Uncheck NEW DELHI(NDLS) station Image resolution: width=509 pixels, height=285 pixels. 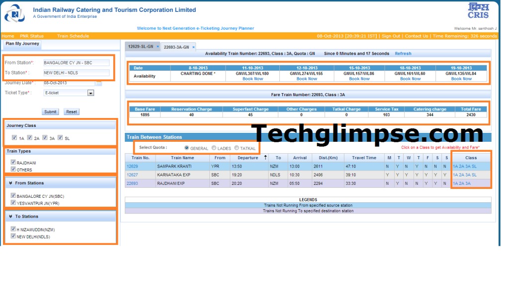click(x=13, y=236)
